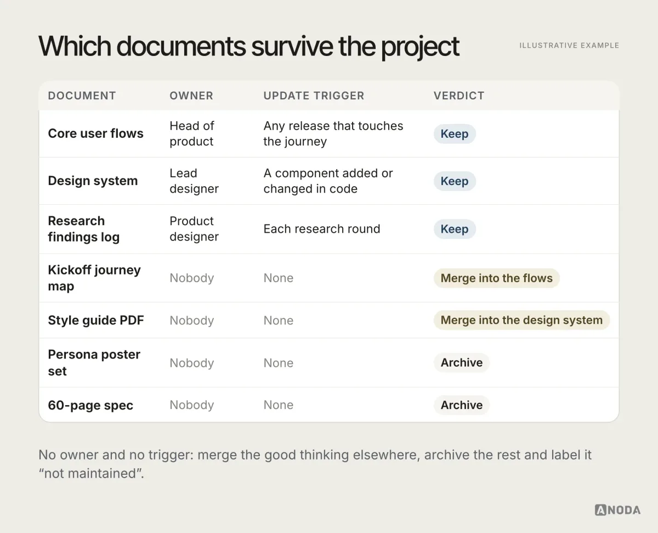658x533 pixels.
Task: Click 'Nobody' in the 60-page spec row
Action: 191,405
